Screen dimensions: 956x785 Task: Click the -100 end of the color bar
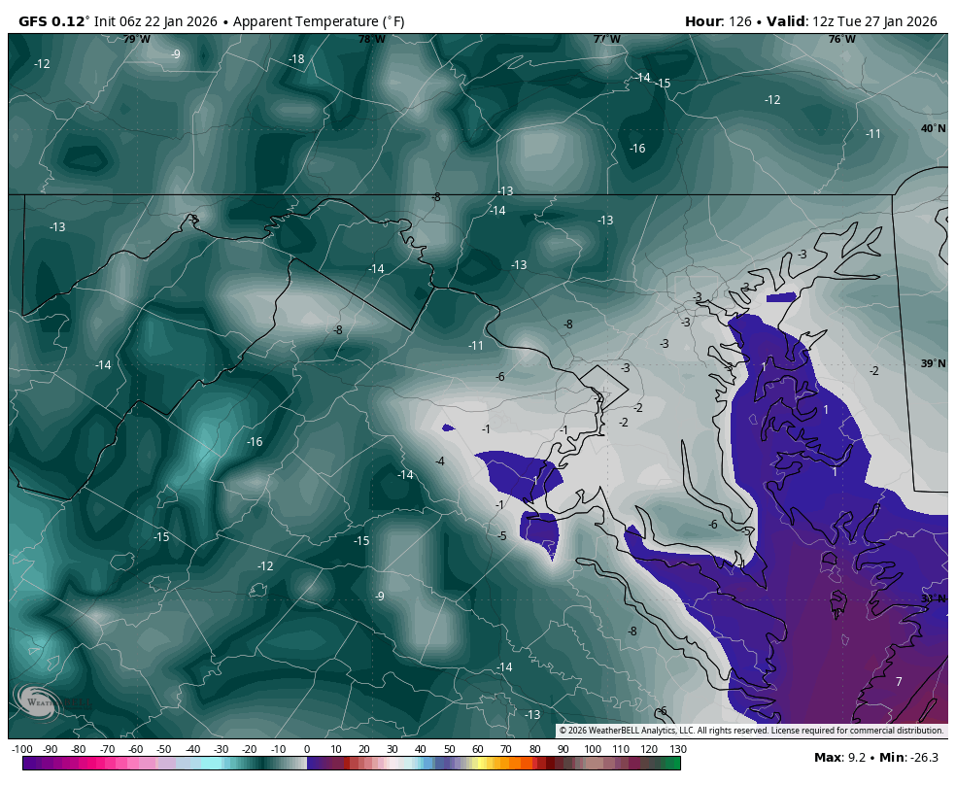(21, 749)
